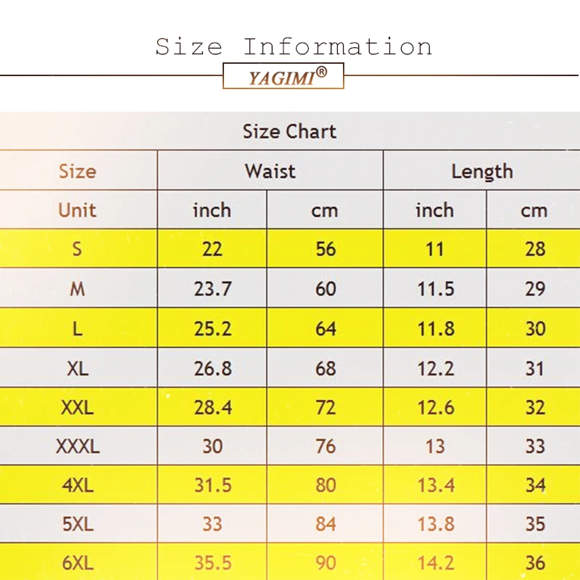Choose the XXL size label
Screen dimensions: 580x580
click(x=77, y=407)
